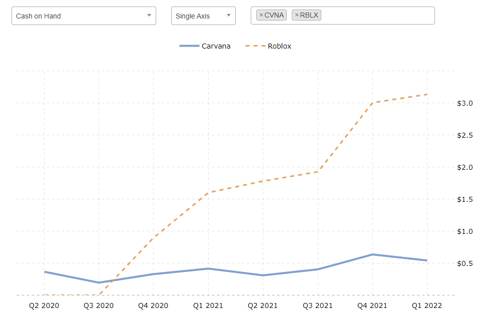Click the $1.0 y-axis value
The image size is (484, 320).
pos(465,231)
